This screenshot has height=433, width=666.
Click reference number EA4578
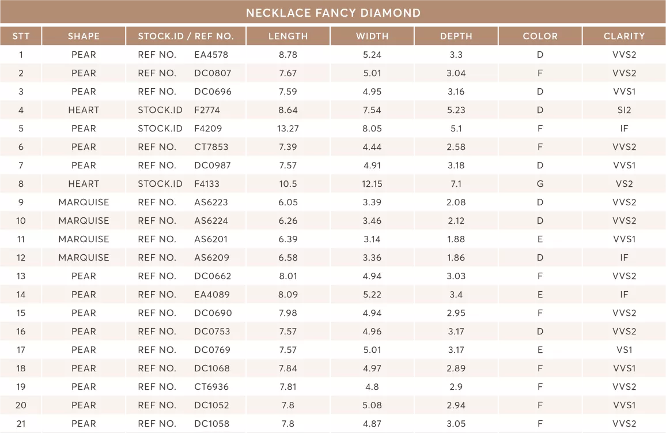[211, 55]
